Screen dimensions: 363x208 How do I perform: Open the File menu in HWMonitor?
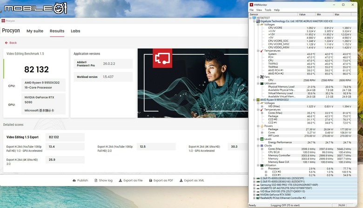tap(251, 10)
